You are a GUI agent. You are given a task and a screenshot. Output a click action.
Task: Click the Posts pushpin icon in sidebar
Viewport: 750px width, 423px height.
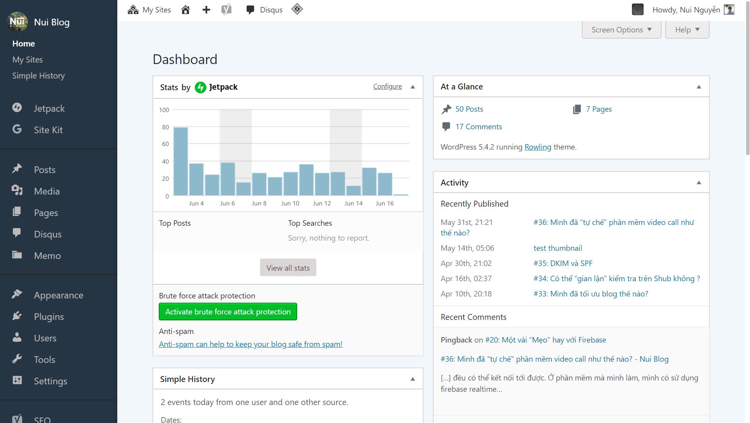17,169
